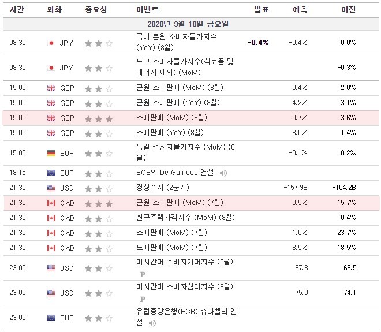Click the 예측 column header

coord(300,9)
